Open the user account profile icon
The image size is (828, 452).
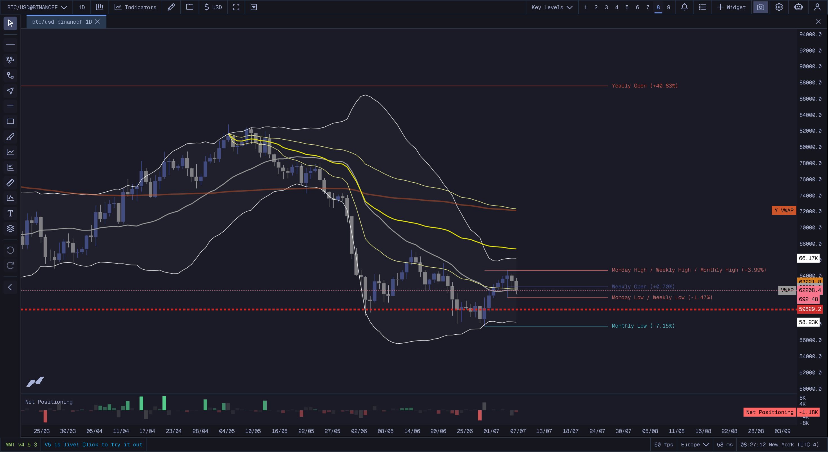click(x=817, y=7)
